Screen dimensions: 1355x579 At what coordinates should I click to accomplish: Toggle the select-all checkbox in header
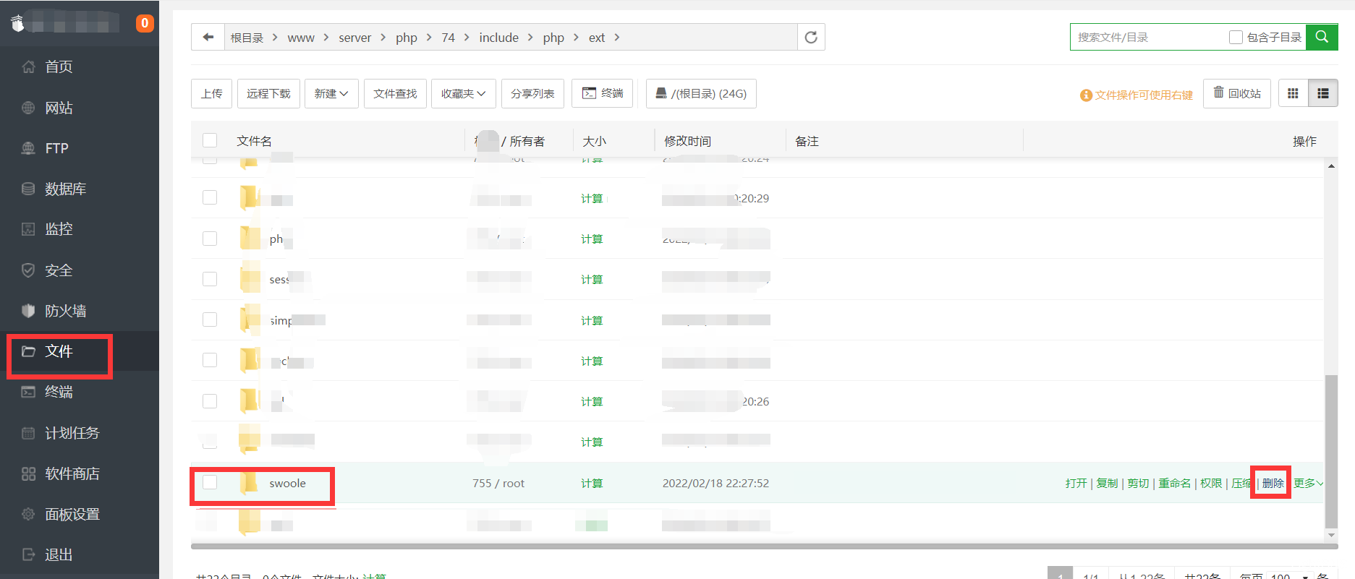coord(210,140)
